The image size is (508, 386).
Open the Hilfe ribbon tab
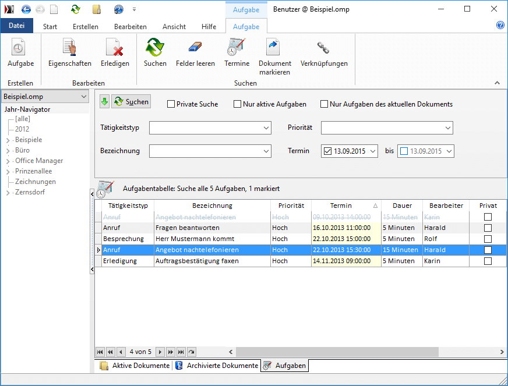(209, 27)
